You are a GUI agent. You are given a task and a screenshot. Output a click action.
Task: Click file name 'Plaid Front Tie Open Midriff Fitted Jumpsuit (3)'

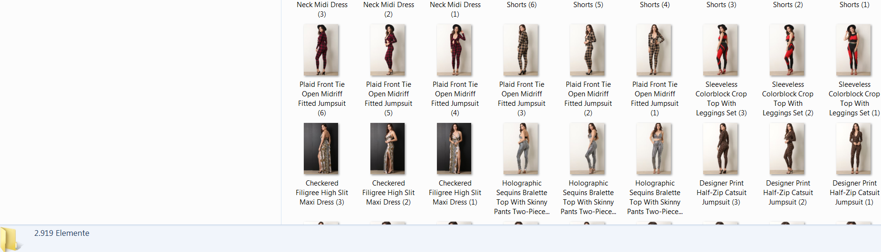coord(522,99)
